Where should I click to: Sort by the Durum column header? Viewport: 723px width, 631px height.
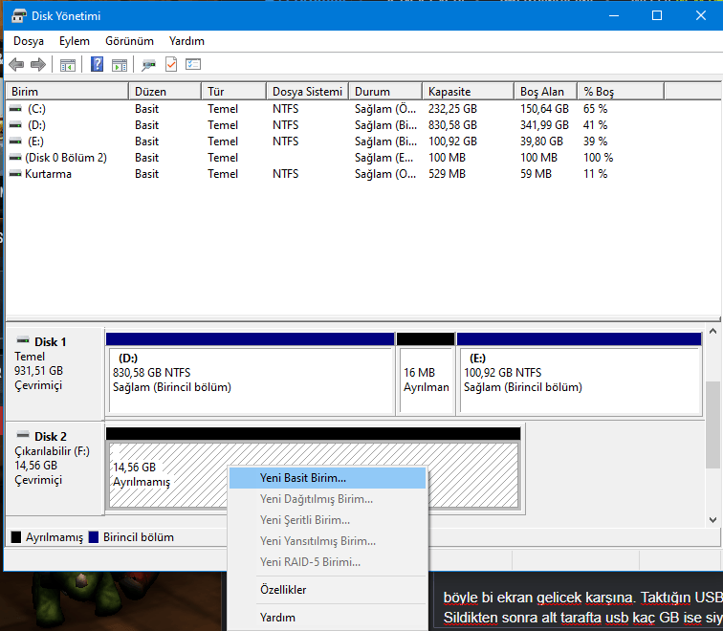click(x=385, y=91)
